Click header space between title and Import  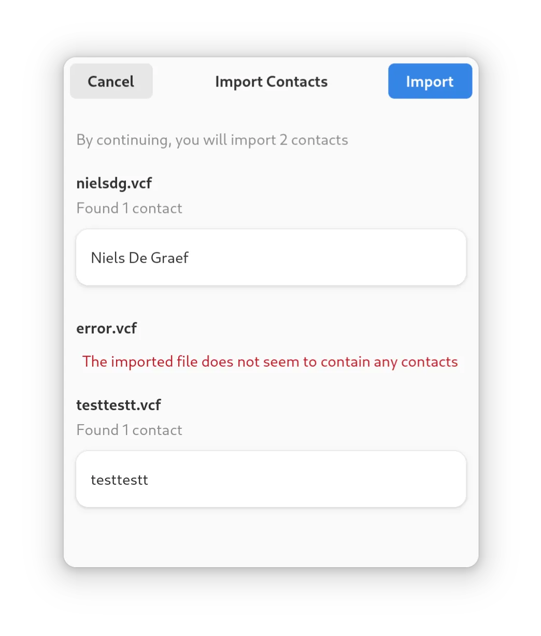[x=358, y=81]
